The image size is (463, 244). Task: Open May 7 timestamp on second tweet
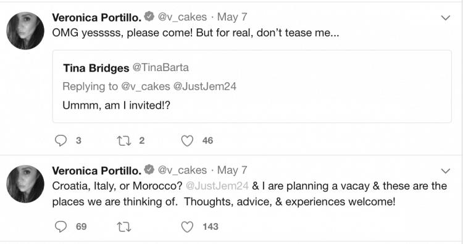point(232,170)
